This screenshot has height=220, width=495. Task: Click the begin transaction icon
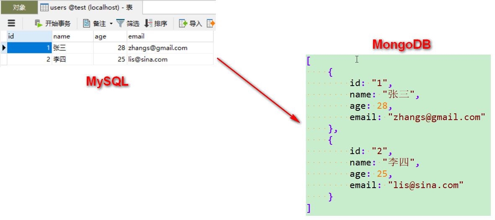[x=39, y=24]
